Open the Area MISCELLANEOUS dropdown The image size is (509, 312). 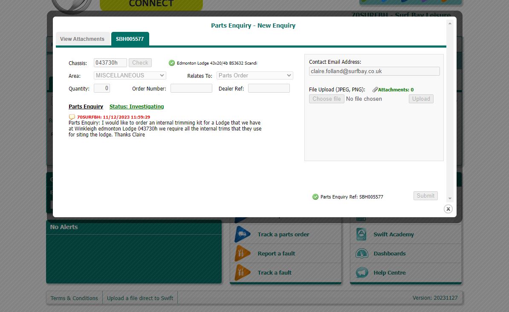tap(130, 75)
